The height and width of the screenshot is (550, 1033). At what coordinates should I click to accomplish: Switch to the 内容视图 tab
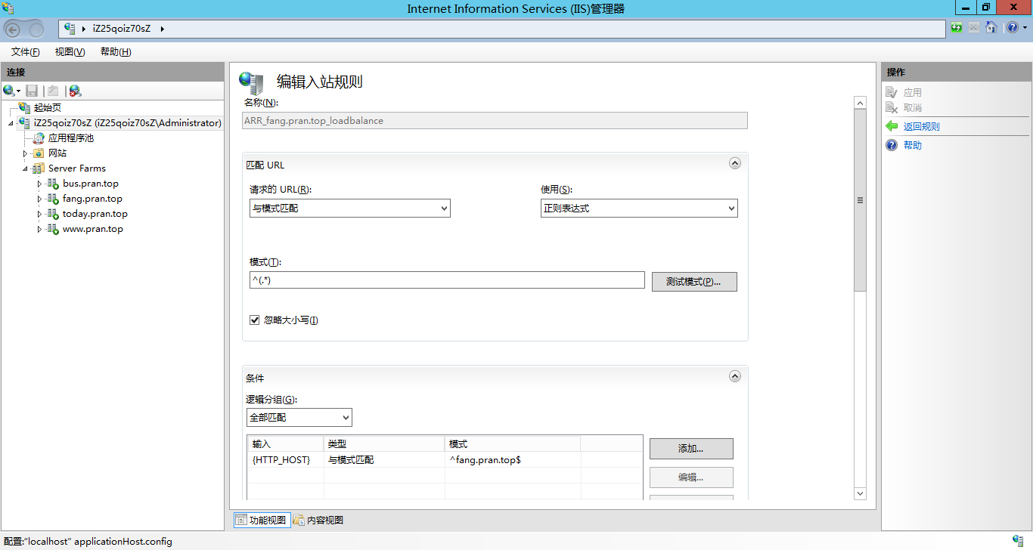coord(318,520)
